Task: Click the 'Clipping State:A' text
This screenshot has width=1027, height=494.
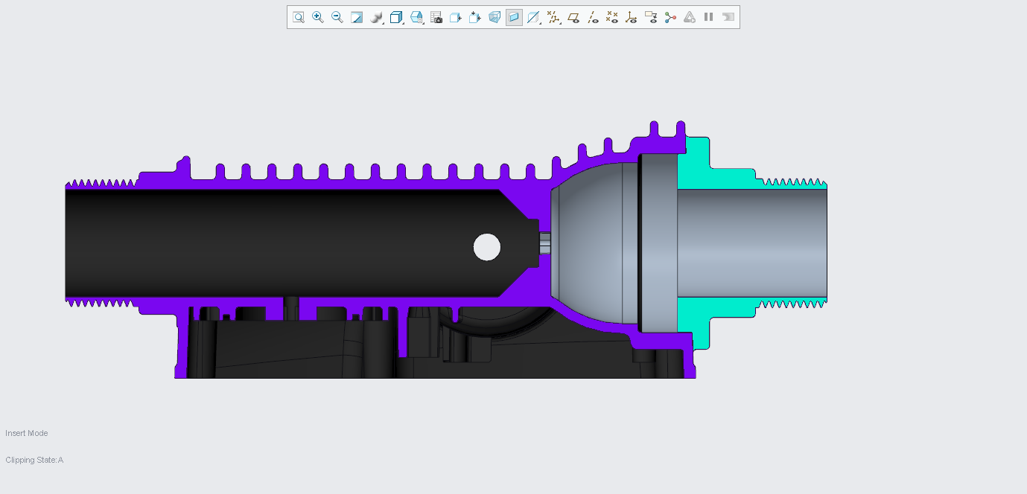Action: point(34,460)
